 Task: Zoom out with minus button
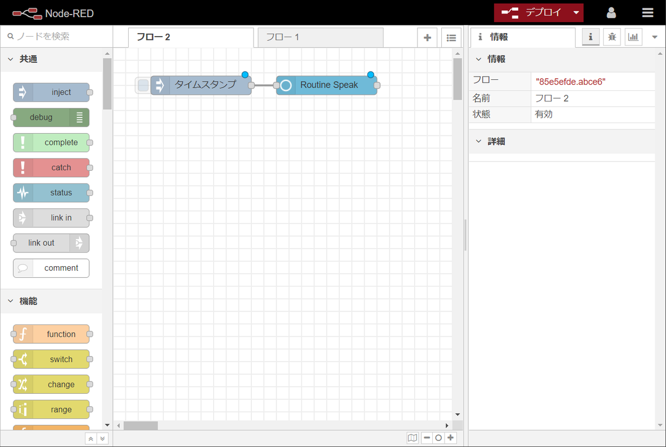[427, 438]
